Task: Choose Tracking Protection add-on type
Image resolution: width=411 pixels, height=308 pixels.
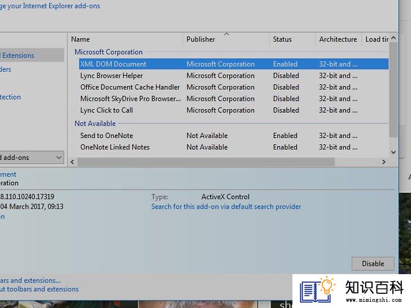Action: point(10,97)
